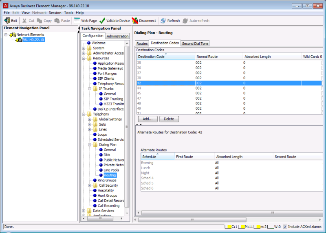
Task: Click the Telephony folder icon
Action: pos(89,114)
